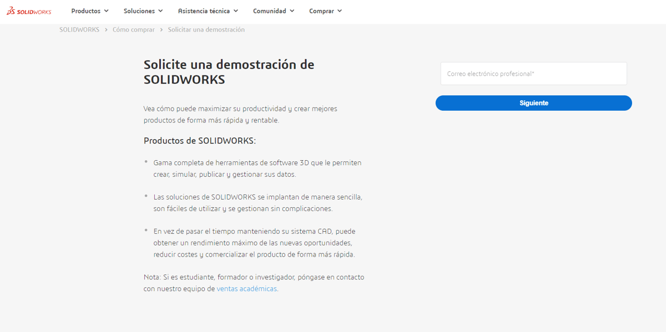Screen dimensions: 666x332
Task: Go to the SOLIDWORKS breadcrumb link
Action: pos(79,30)
